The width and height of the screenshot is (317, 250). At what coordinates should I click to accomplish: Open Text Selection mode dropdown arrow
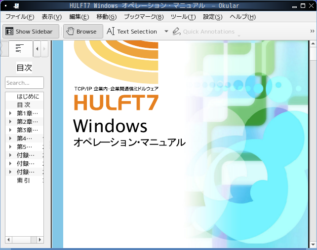(x=166, y=31)
